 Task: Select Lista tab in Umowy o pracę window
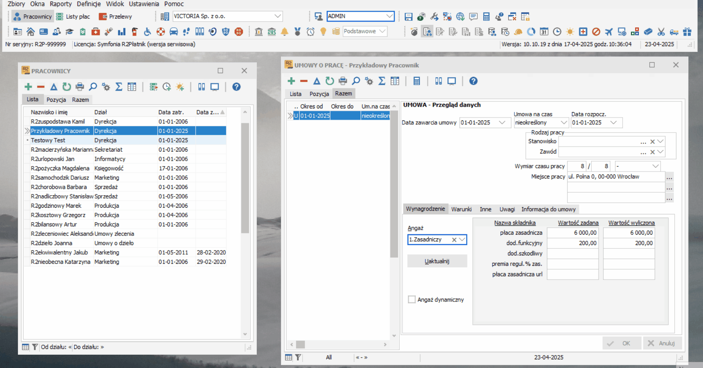pos(296,94)
